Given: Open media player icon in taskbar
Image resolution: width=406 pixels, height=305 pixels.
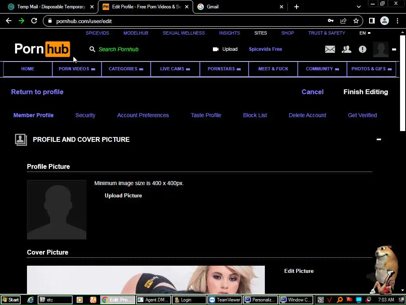Looking at the screenshot, I should (x=79, y=300).
